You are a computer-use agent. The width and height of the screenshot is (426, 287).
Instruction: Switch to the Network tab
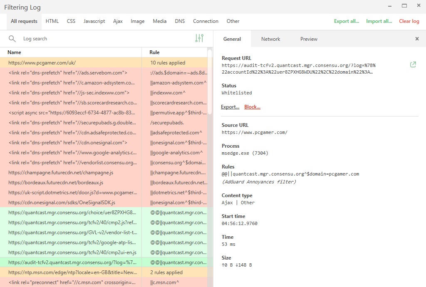click(270, 39)
